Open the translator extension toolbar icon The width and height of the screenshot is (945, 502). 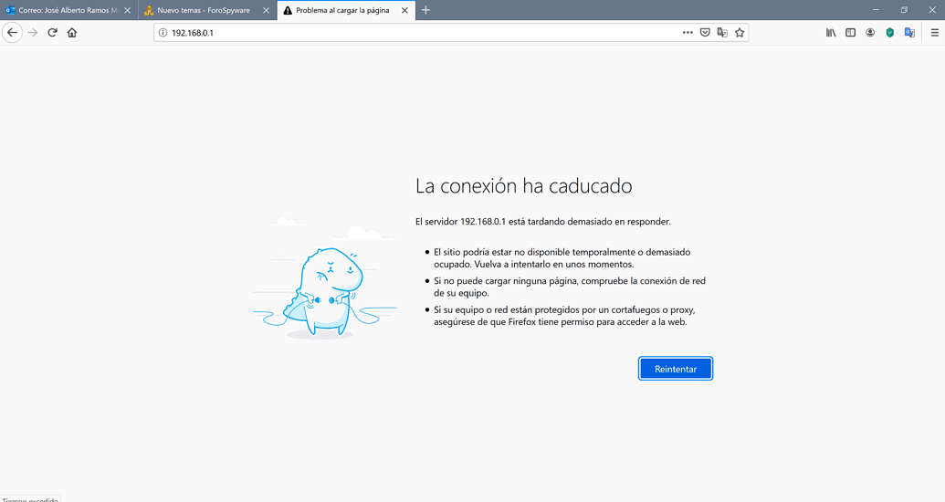pyautogui.click(x=909, y=33)
